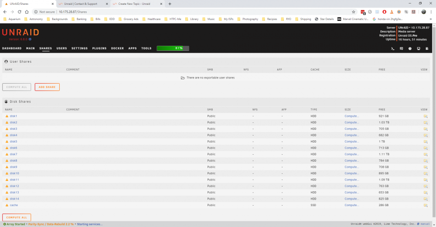Open the Settings menu
The height and width of the screenshot is (227, 436).
click(x=79, y=48)
